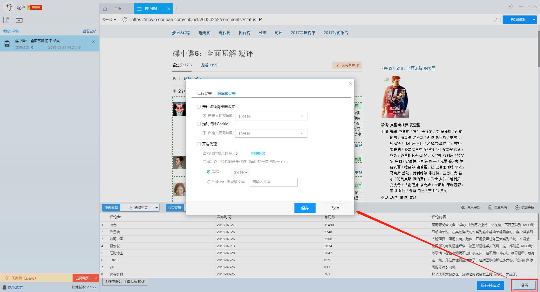
Task: Click the movie poster thumbnail
Action: (x=395, y=97)
